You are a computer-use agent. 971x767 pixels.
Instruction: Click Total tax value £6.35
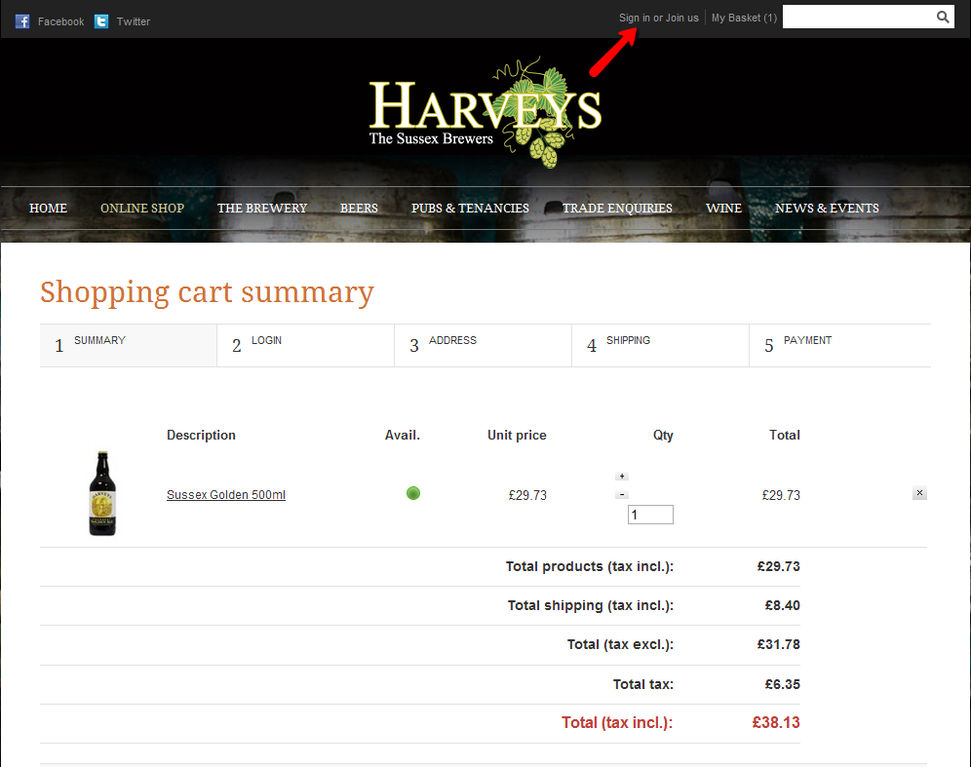pyautogui.click(x=783, y=684)
